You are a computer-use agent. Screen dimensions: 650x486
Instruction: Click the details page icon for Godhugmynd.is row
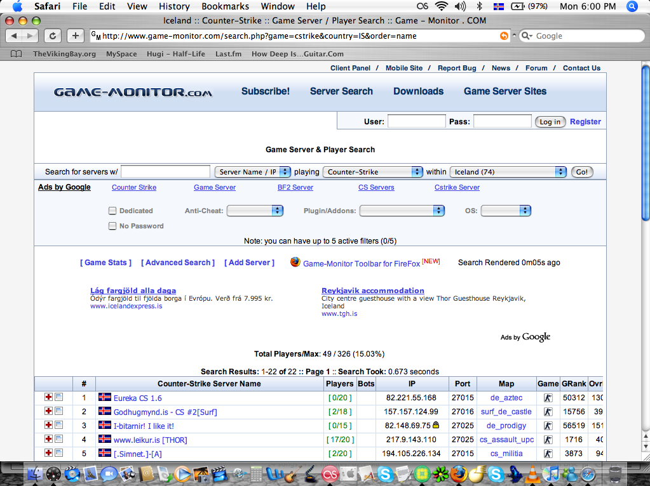pyautogui.click(x=59, y=411)
